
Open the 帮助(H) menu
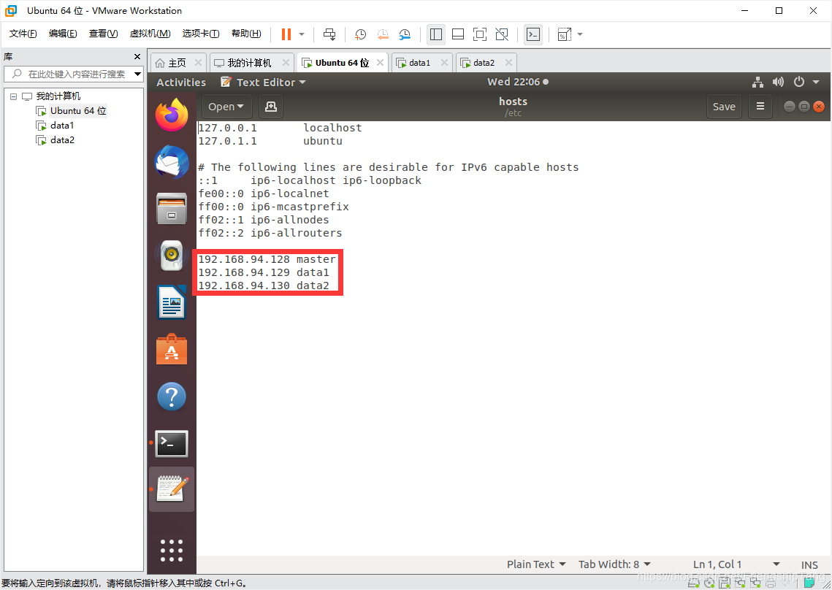[x=246, y=34]
